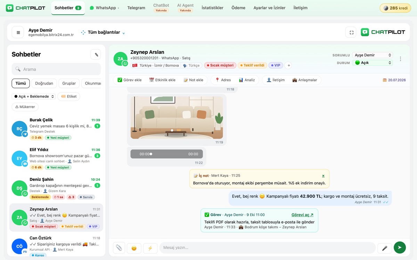Open the hamburger menu next to Ayşe Demir

pos(18,32)
